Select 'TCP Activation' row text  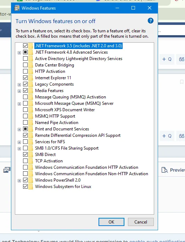click(x=49, y=161)
